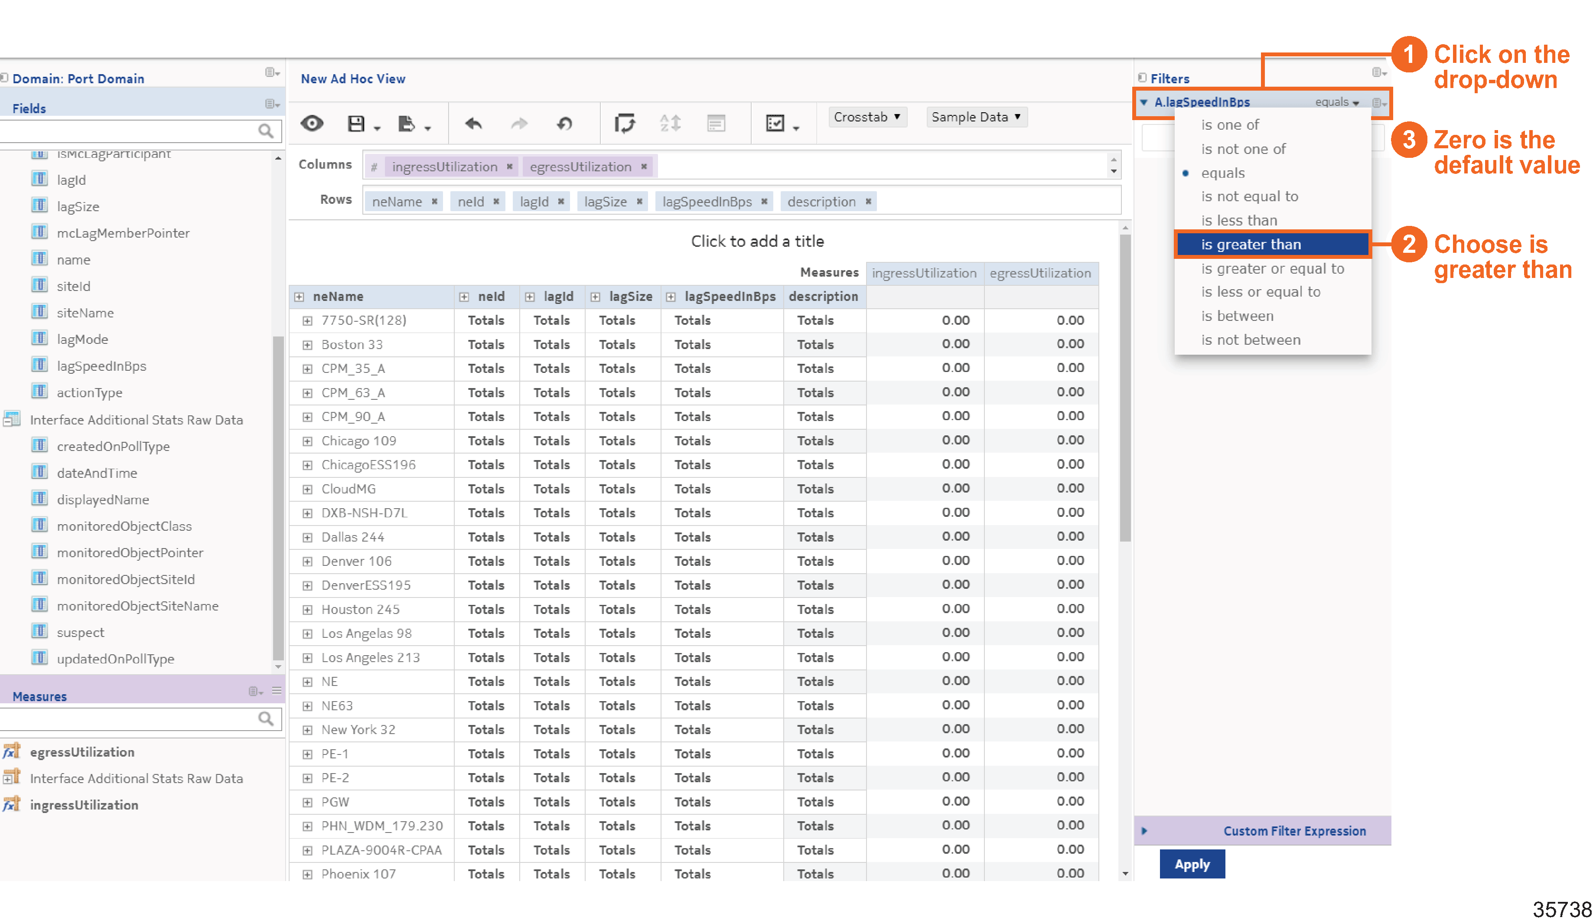Remove ingressUtilization from Columns

coord(509,167)
